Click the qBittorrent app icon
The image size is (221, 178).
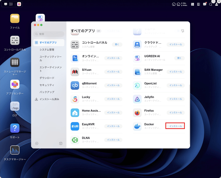pos(75,85)
